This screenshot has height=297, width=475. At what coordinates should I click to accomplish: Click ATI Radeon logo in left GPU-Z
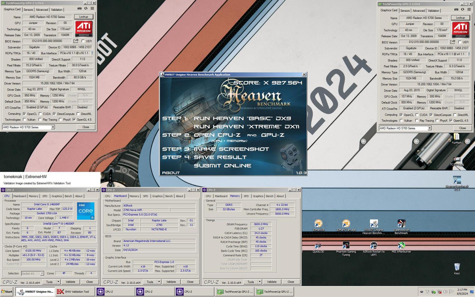[x=84, y=29]
